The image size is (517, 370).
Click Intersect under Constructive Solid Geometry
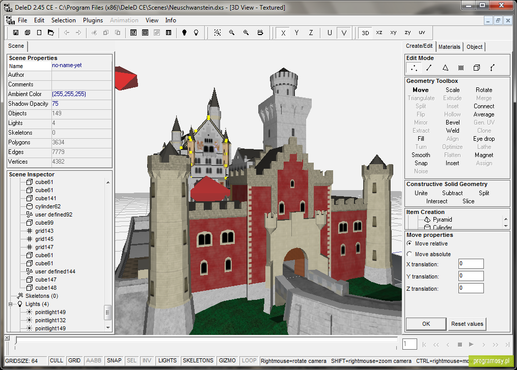[x=437, y=202]
